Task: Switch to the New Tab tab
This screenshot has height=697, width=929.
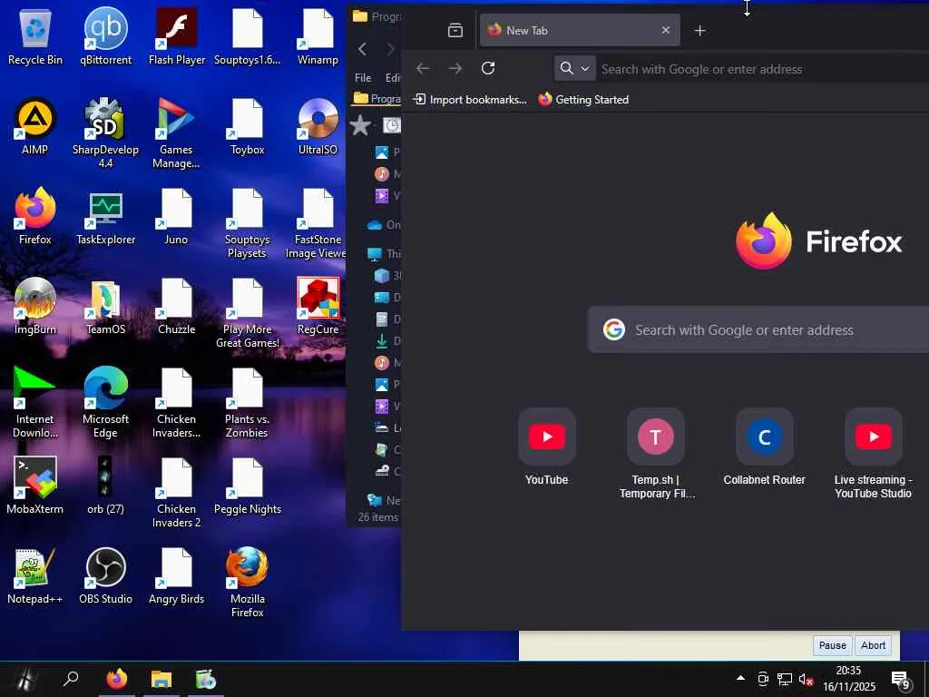Action: click(580, 30)
